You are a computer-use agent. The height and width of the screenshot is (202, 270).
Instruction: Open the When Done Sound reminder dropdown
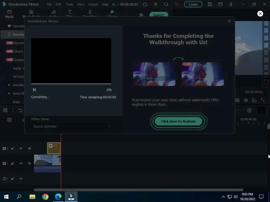71,126
